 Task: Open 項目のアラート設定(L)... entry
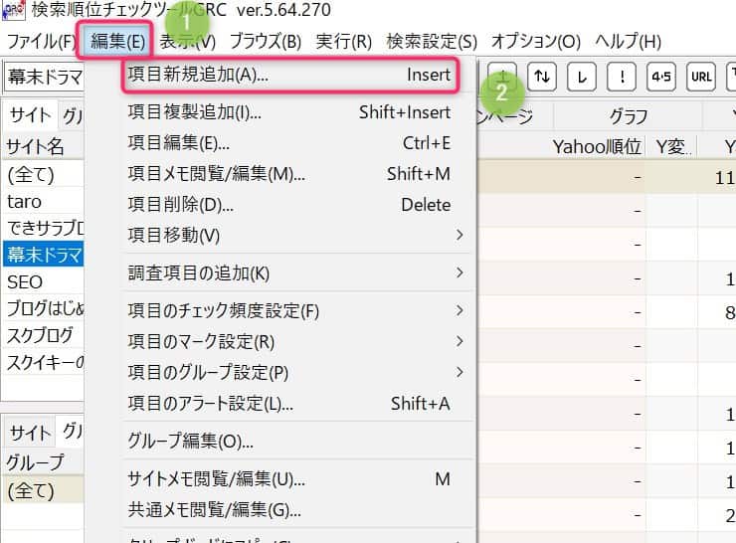point(290,404)
